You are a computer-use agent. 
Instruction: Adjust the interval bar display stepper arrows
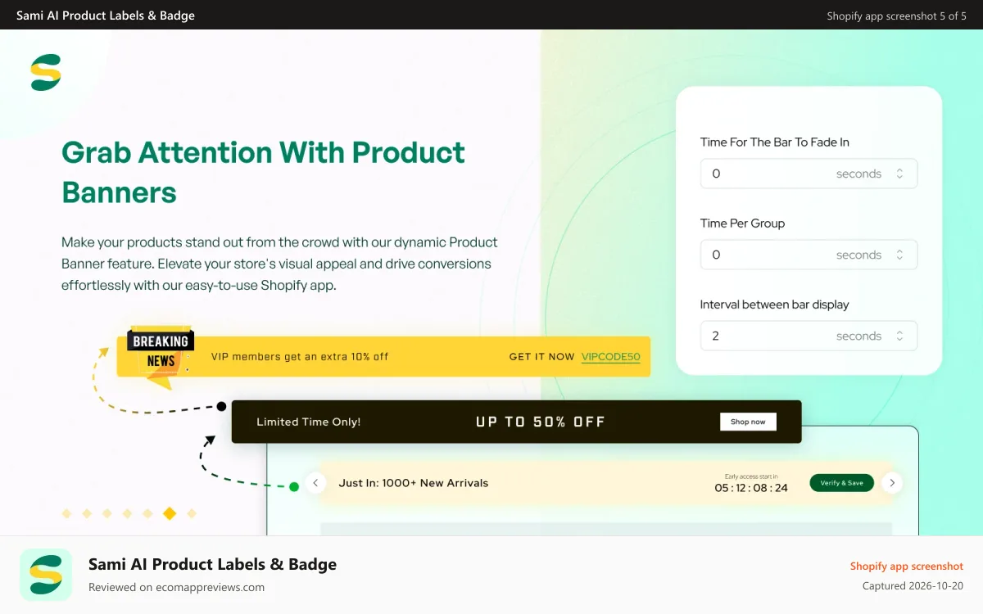(899, 336)
